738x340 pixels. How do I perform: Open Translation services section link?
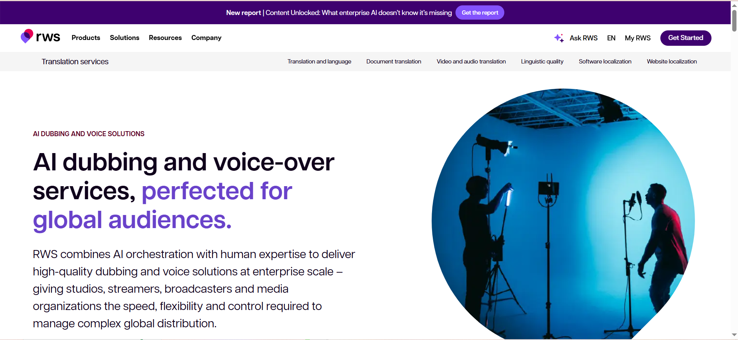[75, 62]
